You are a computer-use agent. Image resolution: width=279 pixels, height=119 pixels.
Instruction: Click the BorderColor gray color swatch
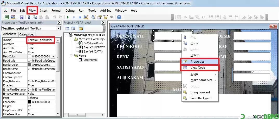(30, 65)
